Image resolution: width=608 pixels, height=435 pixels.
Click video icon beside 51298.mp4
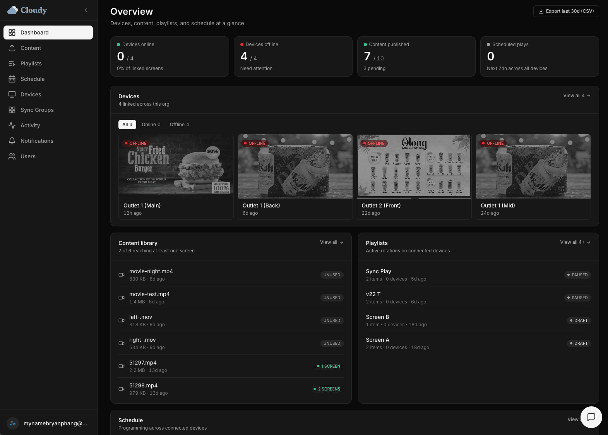122,389
